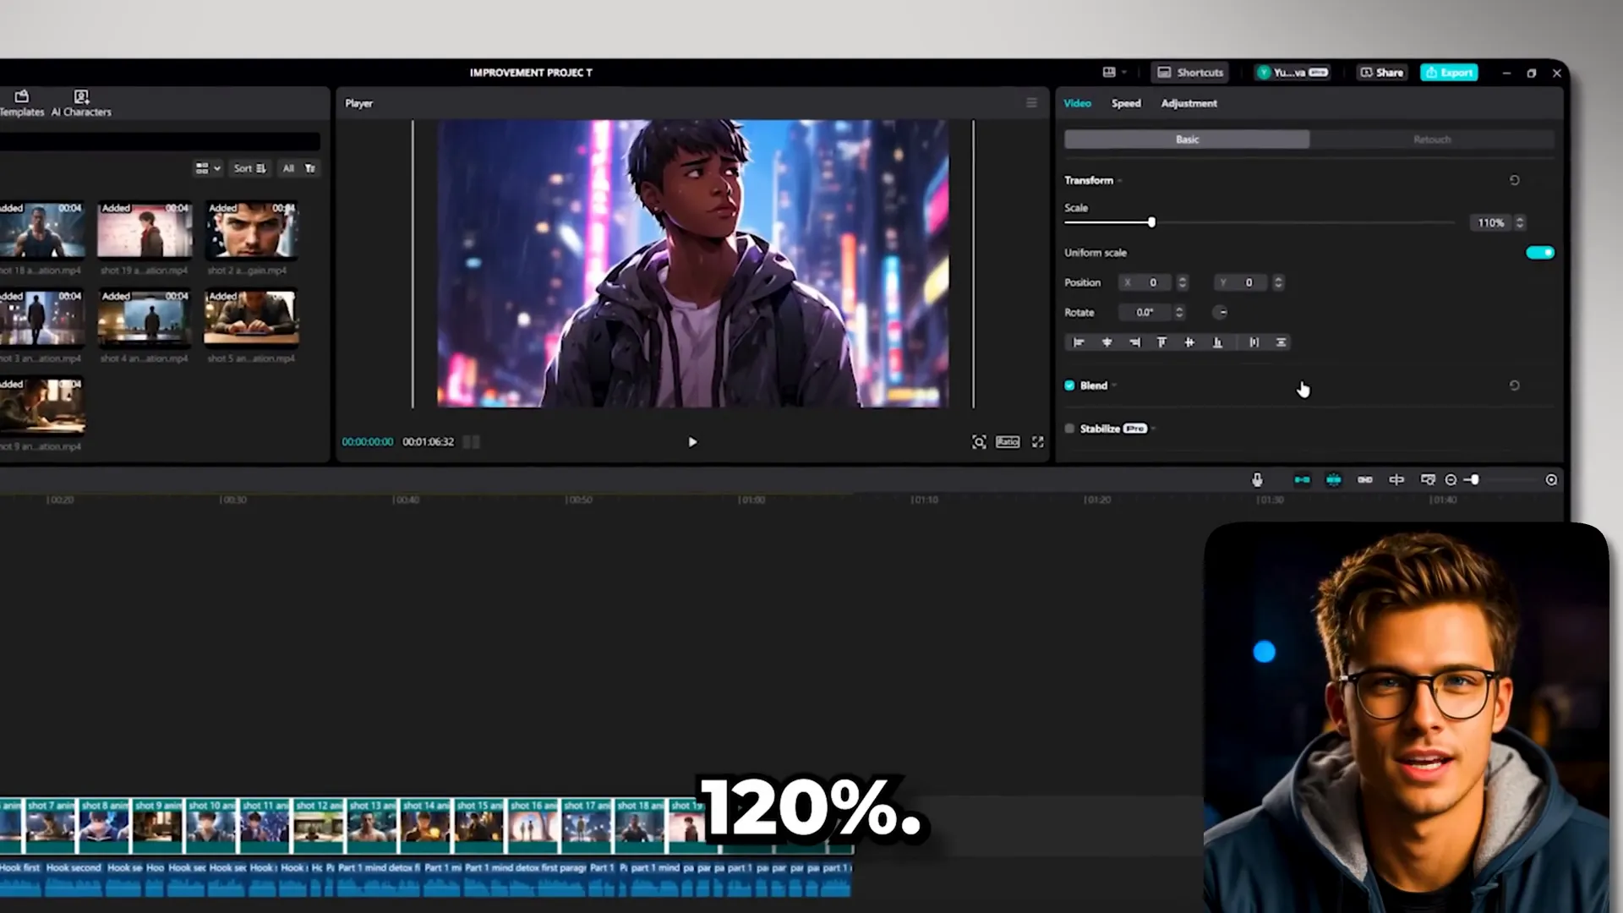Align clip to the left edge
This screenshot has height=913, width=1623.
(1079, 342)
